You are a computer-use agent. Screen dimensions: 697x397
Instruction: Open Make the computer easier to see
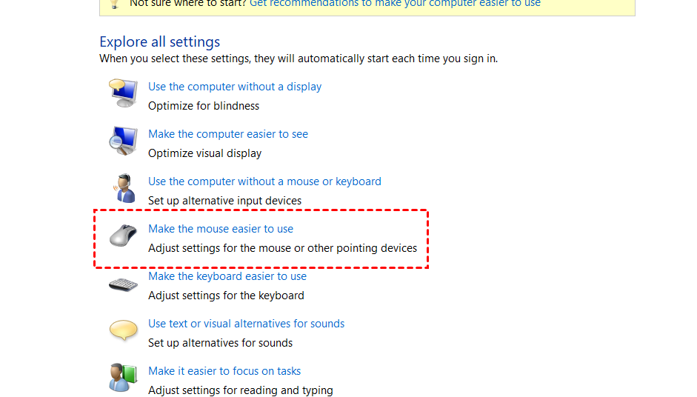[x=228, y=134]
